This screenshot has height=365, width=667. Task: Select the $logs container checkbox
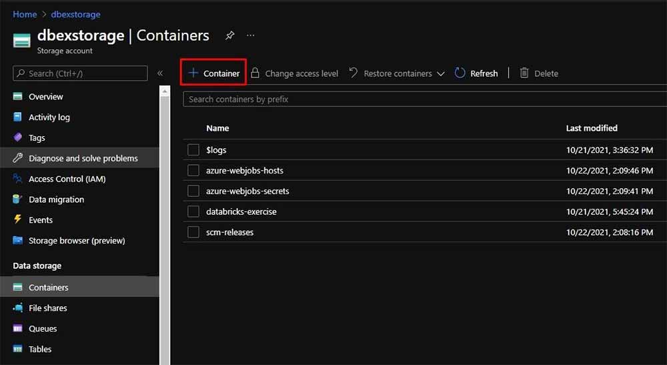coord(193,149)
